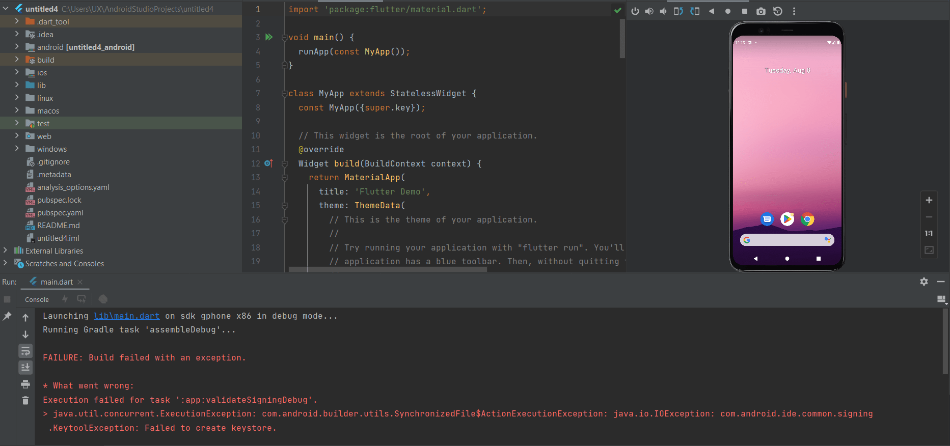Pin the Run tab

tap(7, 316)
